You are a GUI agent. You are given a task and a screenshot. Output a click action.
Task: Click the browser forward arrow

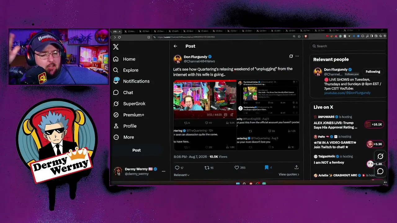115,37
